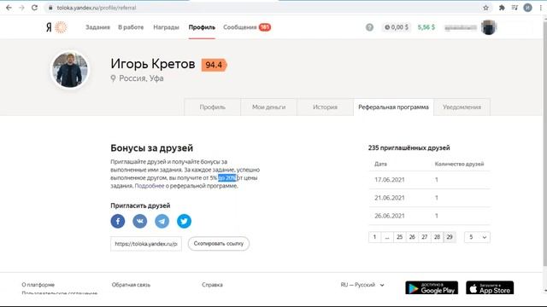Image resolution: width=547 pixels, height=307 pixels.
Task: Open help via the question mark icon
Action: pyautogui.click(x=369, y=27)
